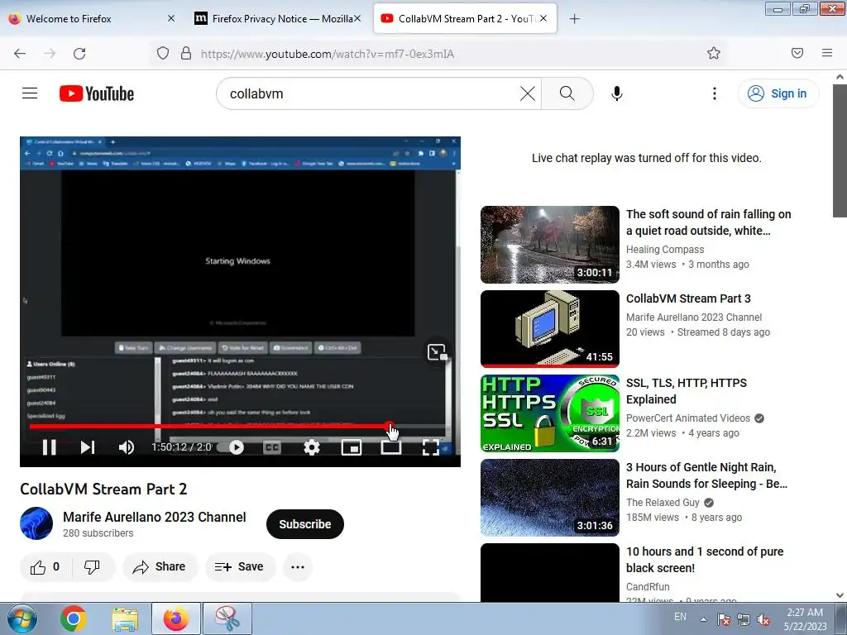
Task: Share the CollabVM video
Action: click(160, 567)
